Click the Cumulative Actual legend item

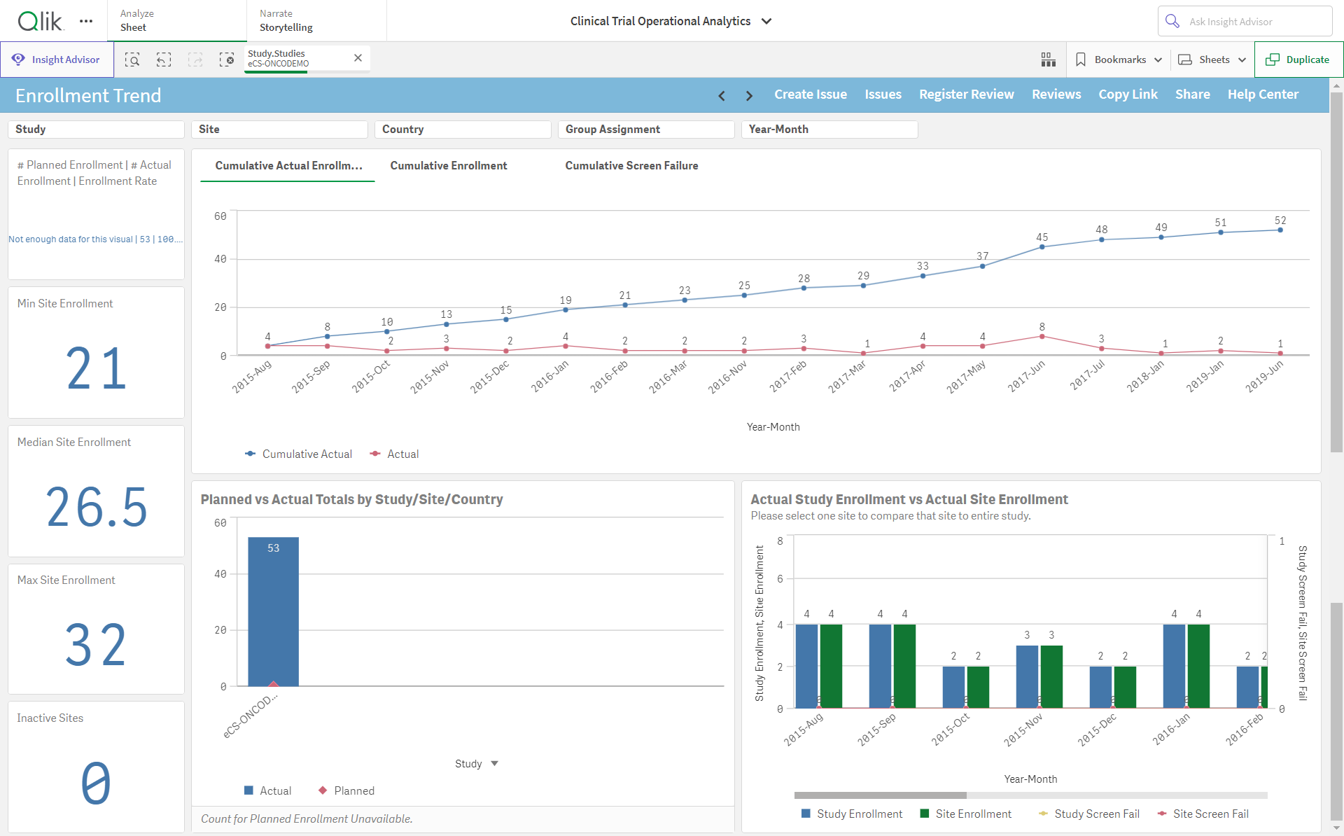299,454
